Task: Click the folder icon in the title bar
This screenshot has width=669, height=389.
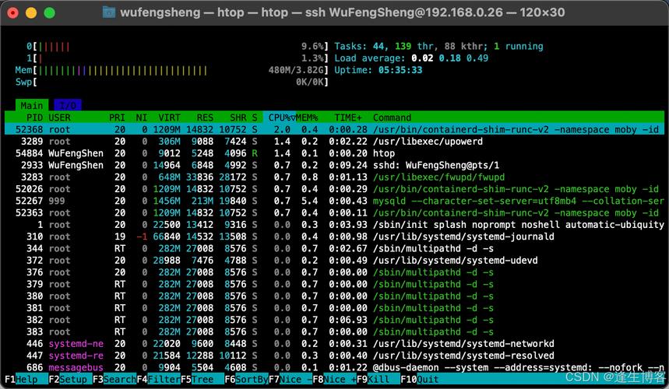Action: [x=109, y=13]
